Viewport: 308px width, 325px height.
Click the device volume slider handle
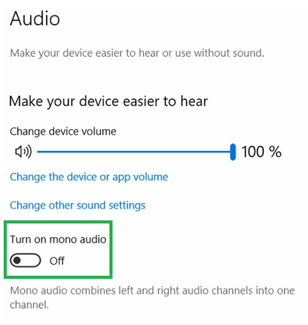[x=233, y=152]
